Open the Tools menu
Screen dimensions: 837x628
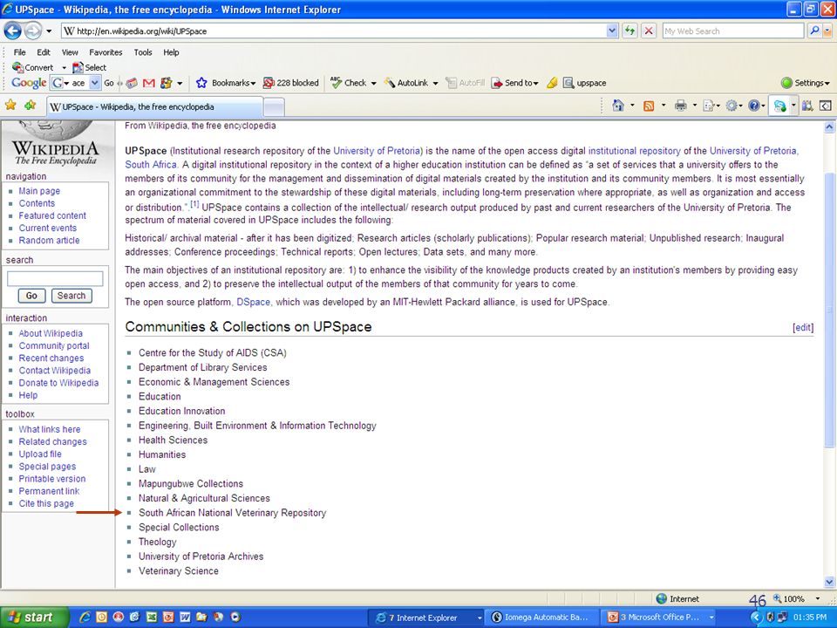(x=143, y=52)
